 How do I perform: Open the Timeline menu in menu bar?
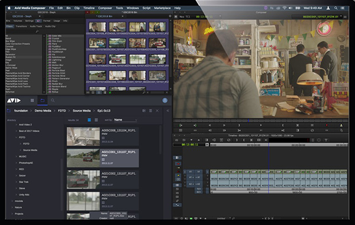(x=89, y=8)
